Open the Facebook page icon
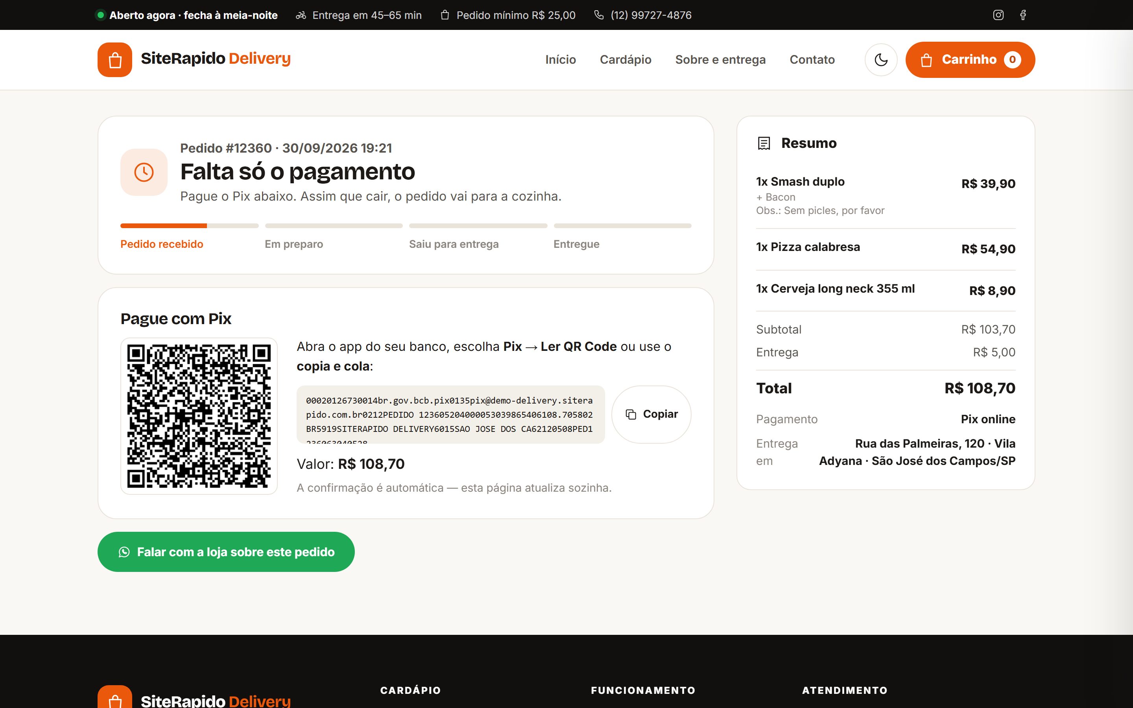 [x=1023, y=15]
